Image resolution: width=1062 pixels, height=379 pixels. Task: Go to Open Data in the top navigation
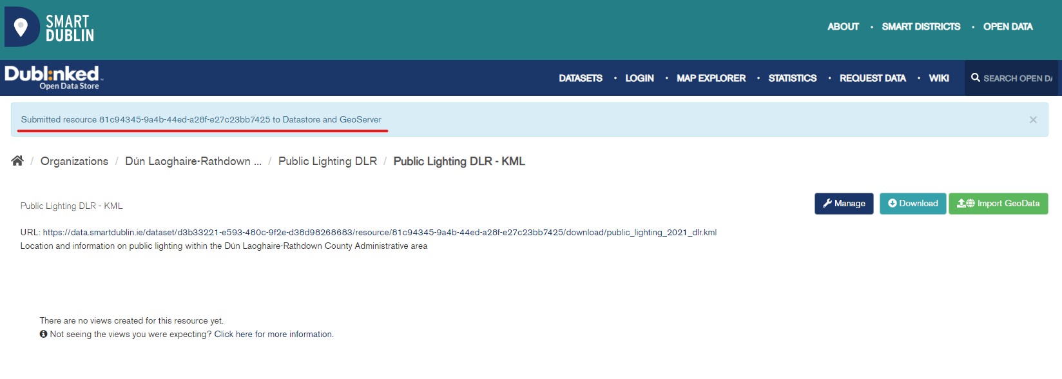point(1007,26)
